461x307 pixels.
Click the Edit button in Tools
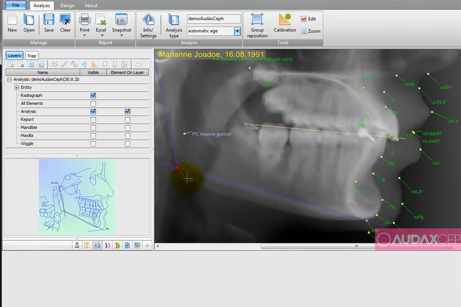(x=308, y=19)
